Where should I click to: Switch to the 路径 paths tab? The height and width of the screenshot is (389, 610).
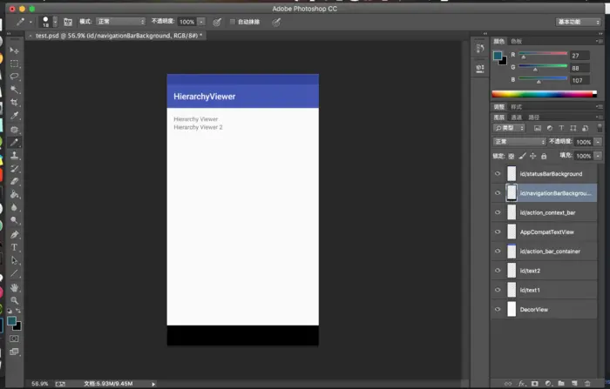click(533, 117)
